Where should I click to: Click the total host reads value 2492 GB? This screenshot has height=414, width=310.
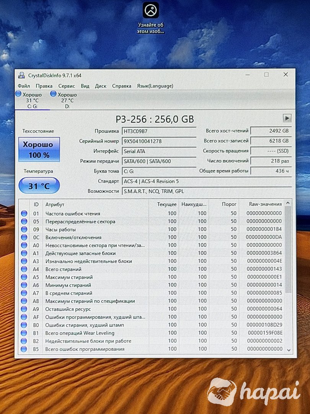tap(271, 131)
